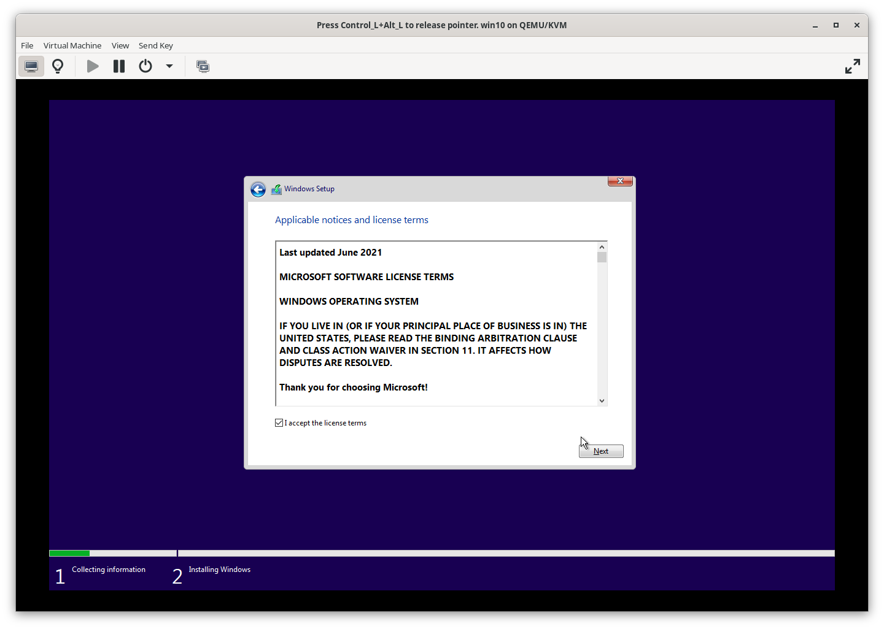
Task: Click the green setup progress bar
Action: [69, 554]
